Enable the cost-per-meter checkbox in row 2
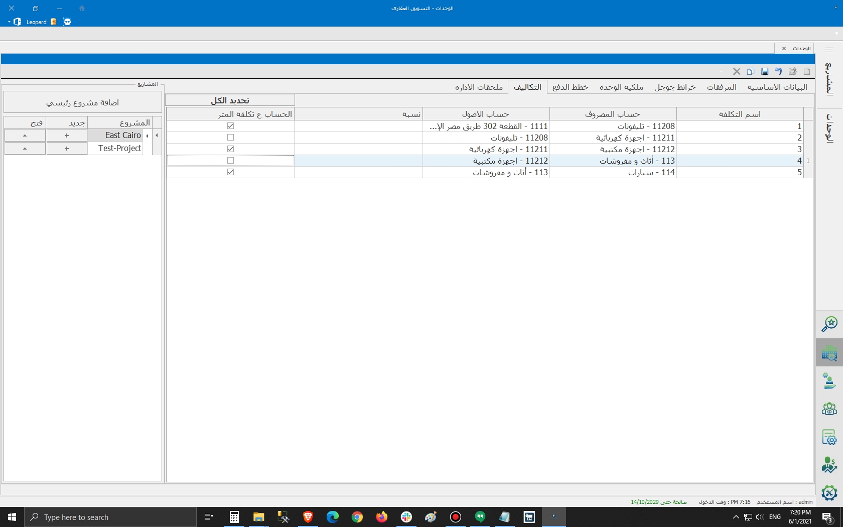 click(231, 138)
